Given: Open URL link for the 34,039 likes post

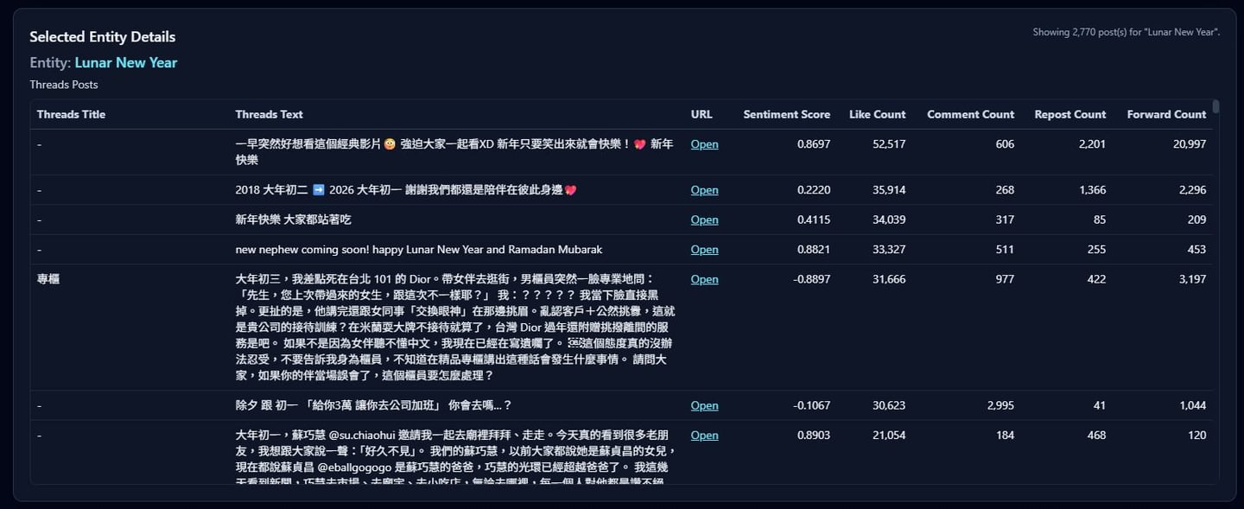Looking at the screenshot, I should click(704, 220).
